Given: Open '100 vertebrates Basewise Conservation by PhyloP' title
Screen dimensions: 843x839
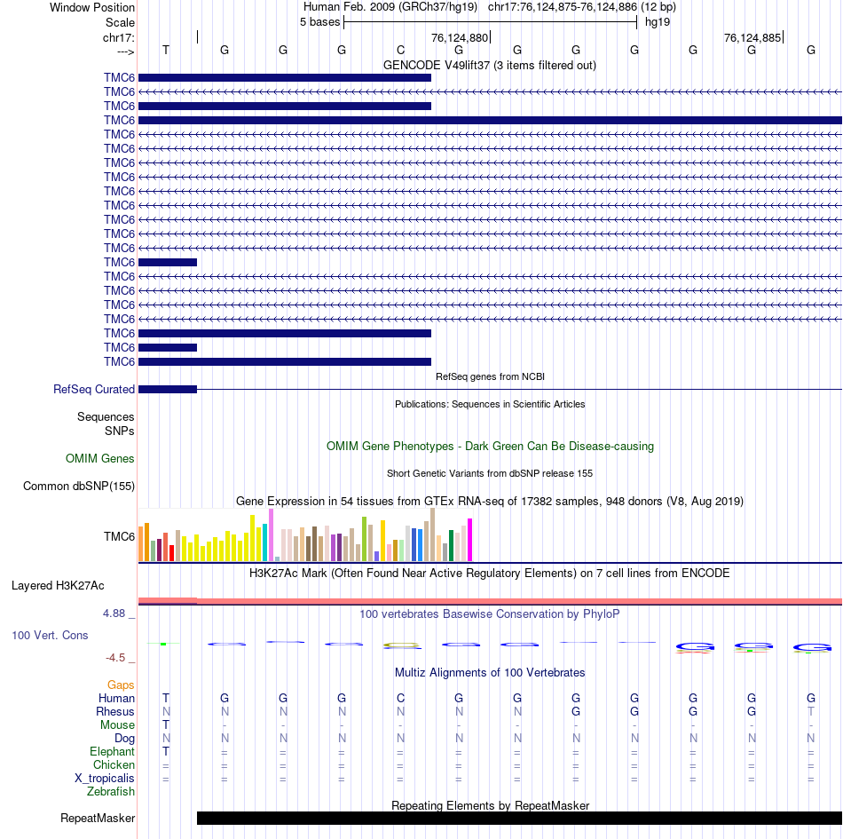Looking at the screenshot, I should coord(490,613).
